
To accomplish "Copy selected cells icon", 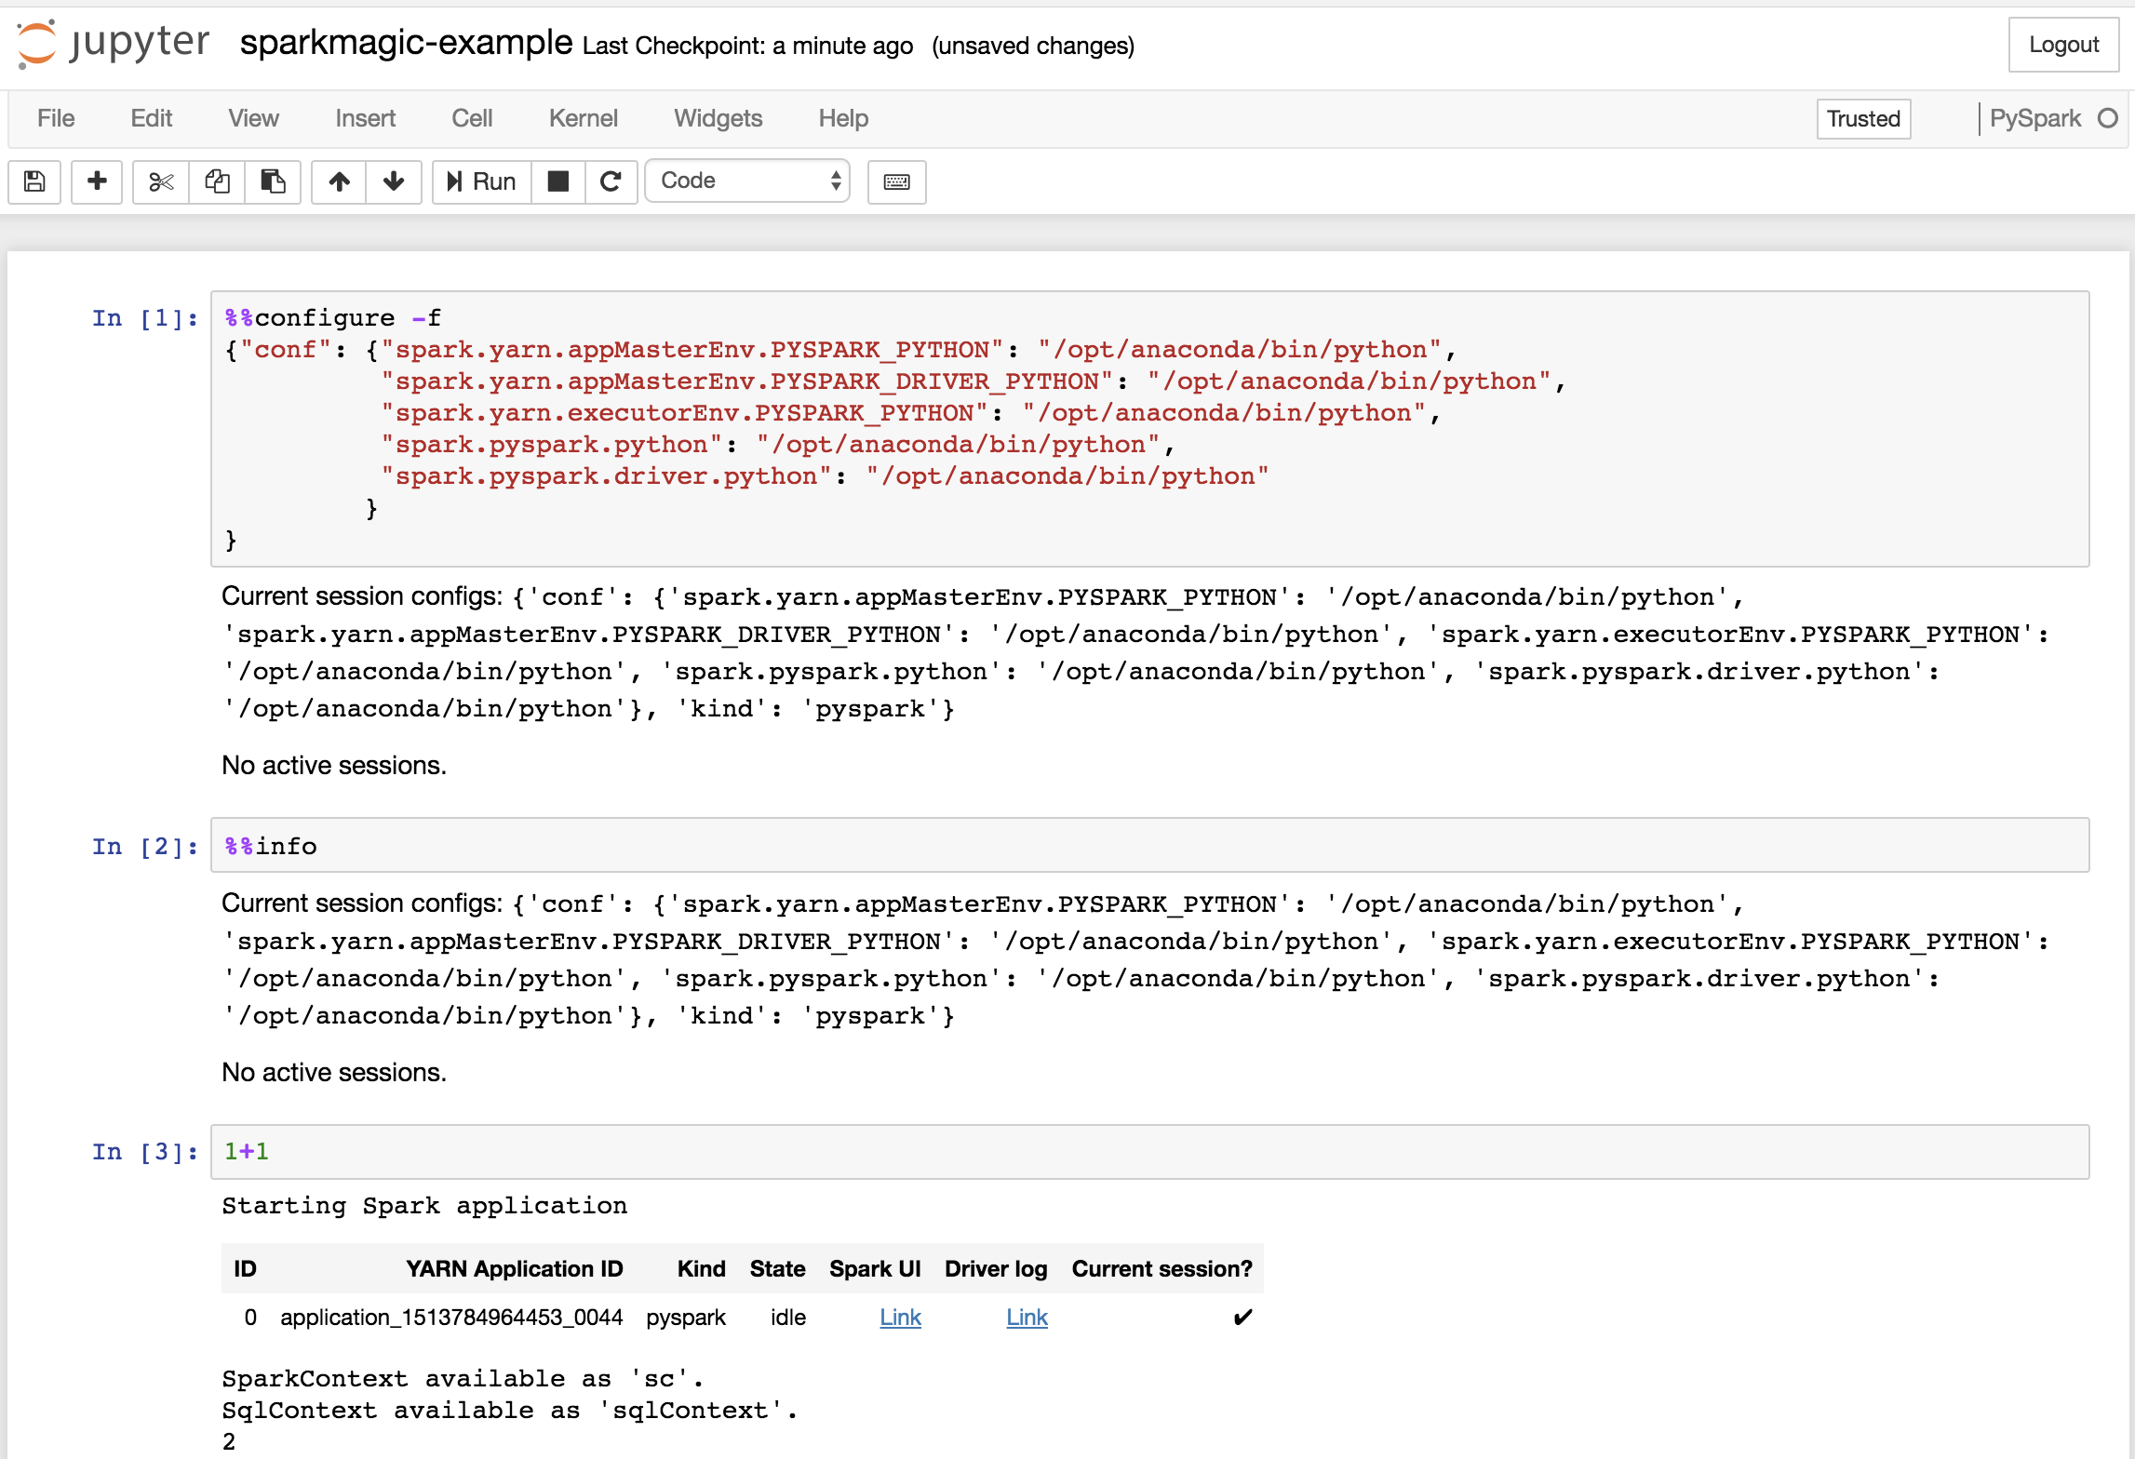I will [x=217, y=181].
